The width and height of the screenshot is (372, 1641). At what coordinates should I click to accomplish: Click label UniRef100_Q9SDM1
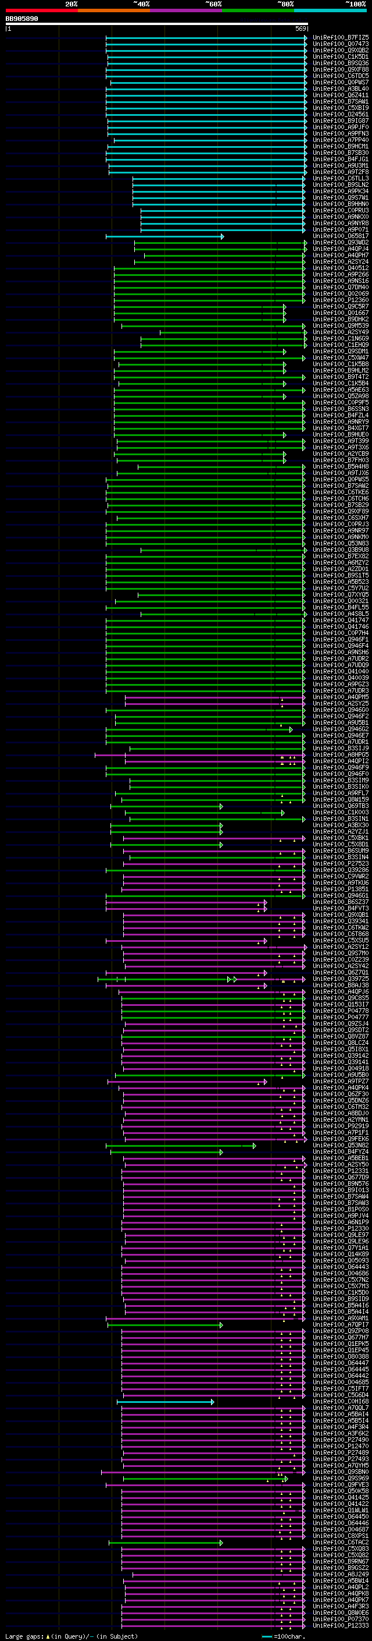(x=341, y=352)
